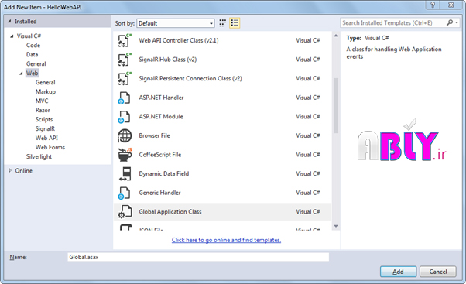Click Search Installed Templates field
The width and height of the screenshot is (466, 284).
(393, 23)
